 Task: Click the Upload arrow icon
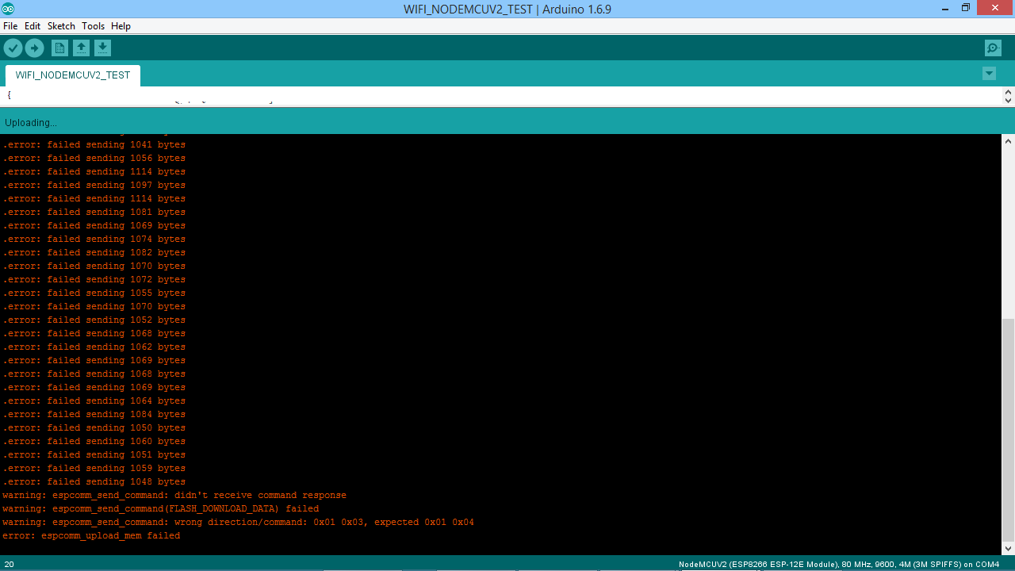pos(34,48)
